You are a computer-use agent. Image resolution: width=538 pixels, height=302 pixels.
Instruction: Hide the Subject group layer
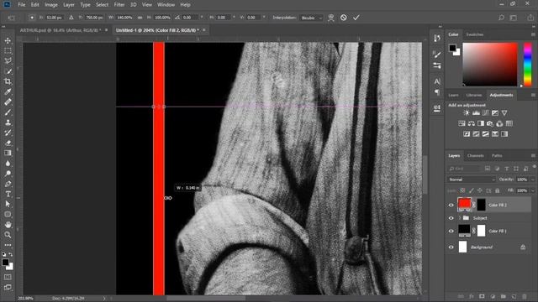coord(451,218)
